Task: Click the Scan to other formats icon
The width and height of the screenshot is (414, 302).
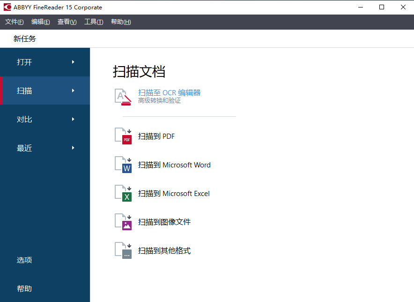Action: [123, 250]
